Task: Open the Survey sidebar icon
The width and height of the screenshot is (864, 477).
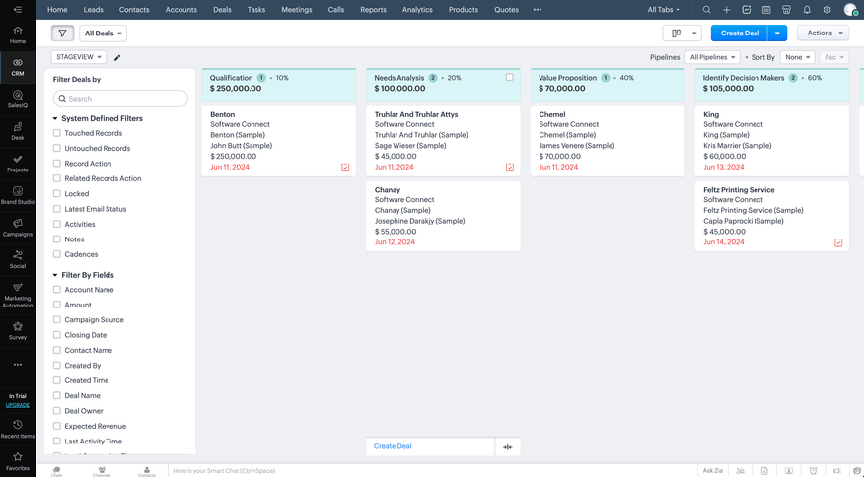Action: 18,329
